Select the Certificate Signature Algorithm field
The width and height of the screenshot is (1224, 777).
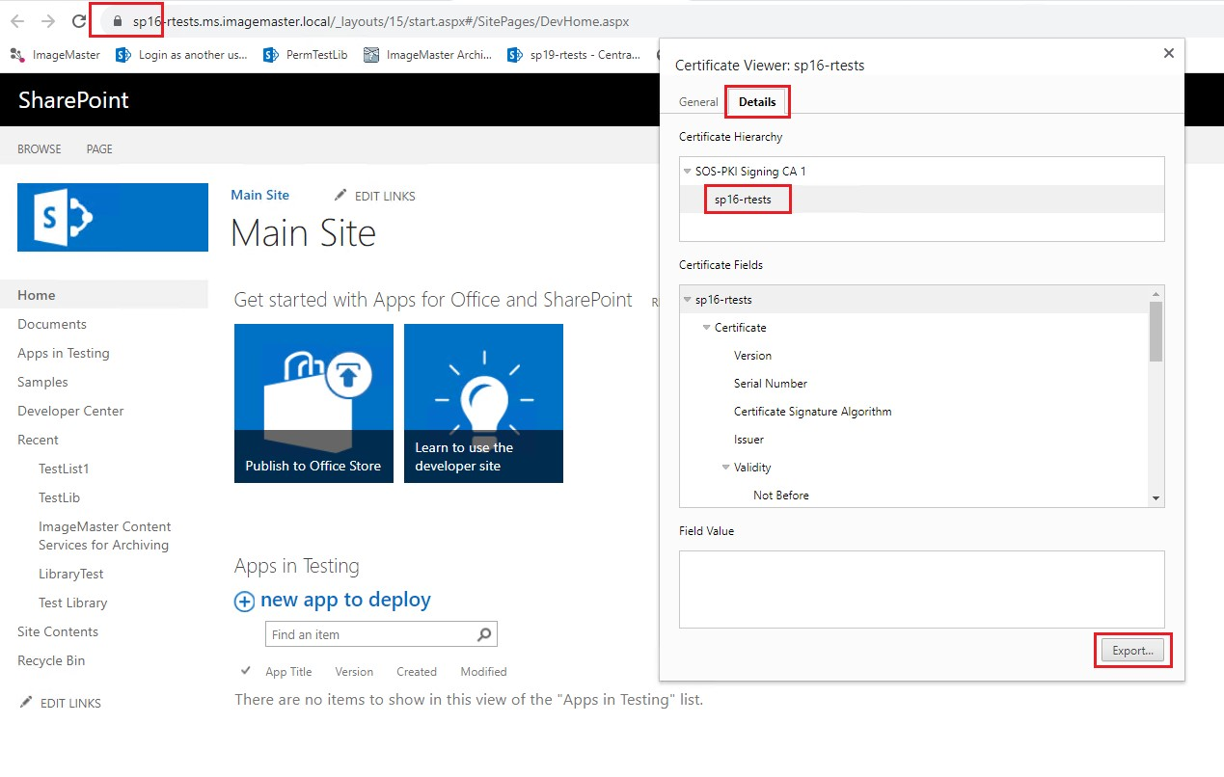click(x=812, y=412)
